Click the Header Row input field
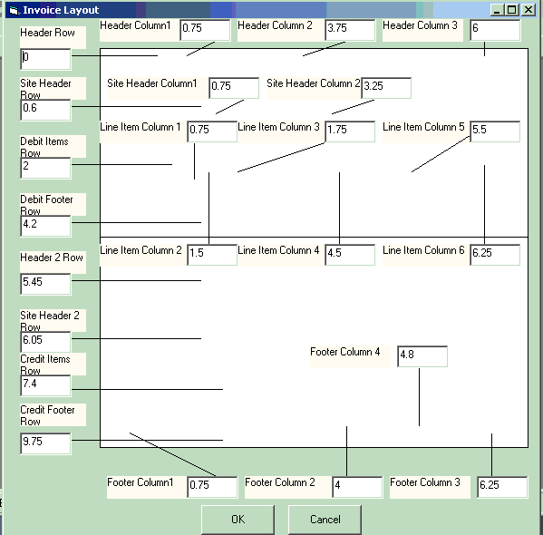 tap(45, 59)
